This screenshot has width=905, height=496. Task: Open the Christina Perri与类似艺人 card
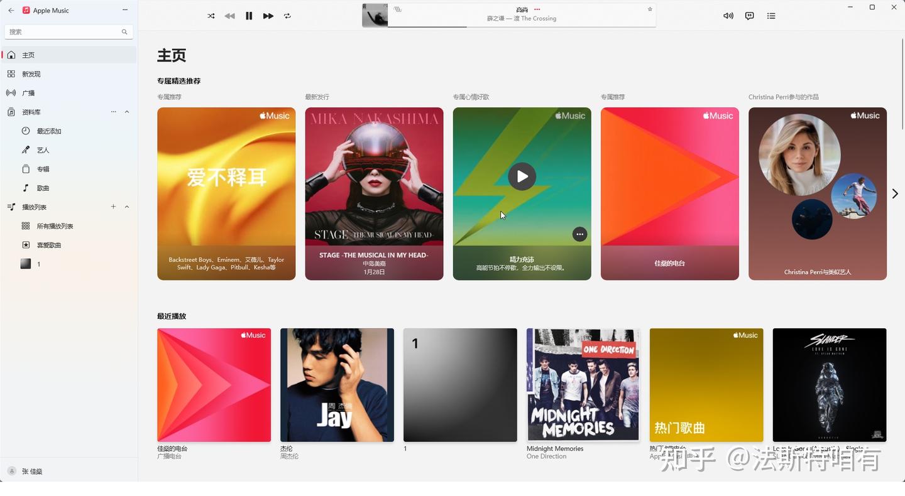[818, 193]
